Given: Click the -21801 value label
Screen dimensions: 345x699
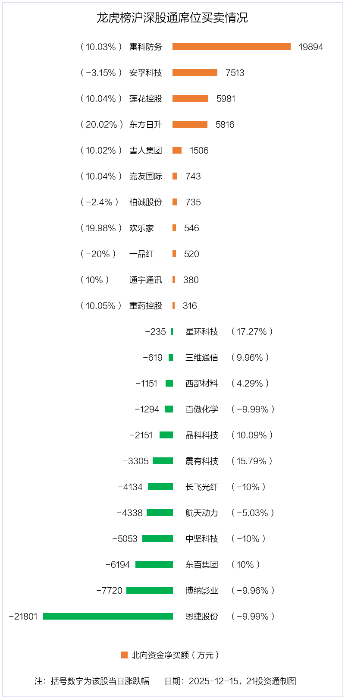Looking at the screenshot, I should point(23,616).
